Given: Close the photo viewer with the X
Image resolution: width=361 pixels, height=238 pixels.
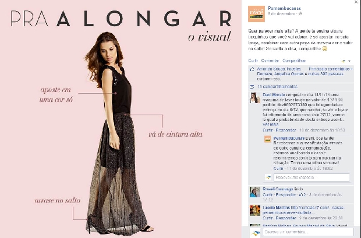Looking at the screenshot, I should click(x=356, y=2).
